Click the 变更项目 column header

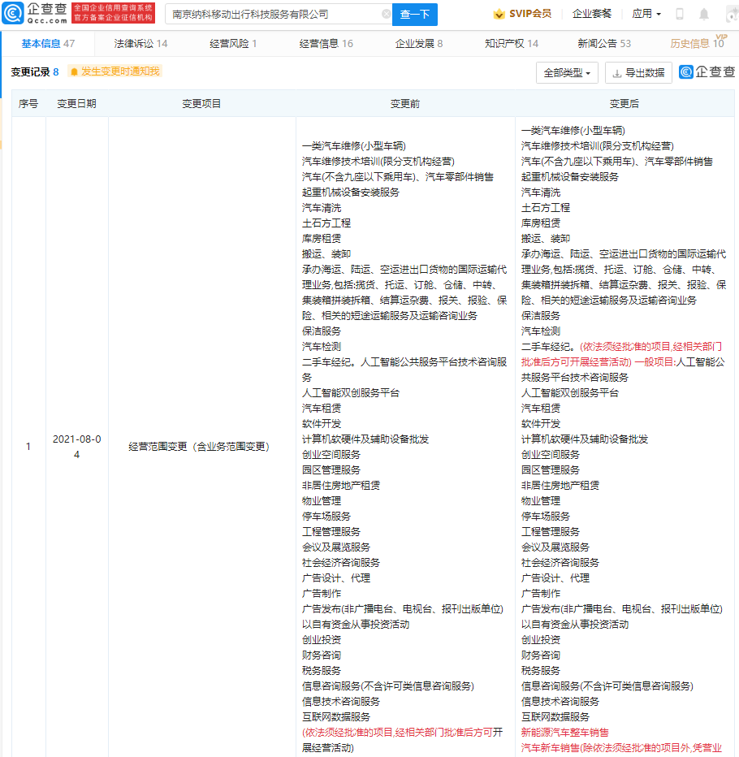point(201,104)
